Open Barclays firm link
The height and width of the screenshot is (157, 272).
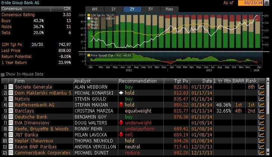click(24, 111)
